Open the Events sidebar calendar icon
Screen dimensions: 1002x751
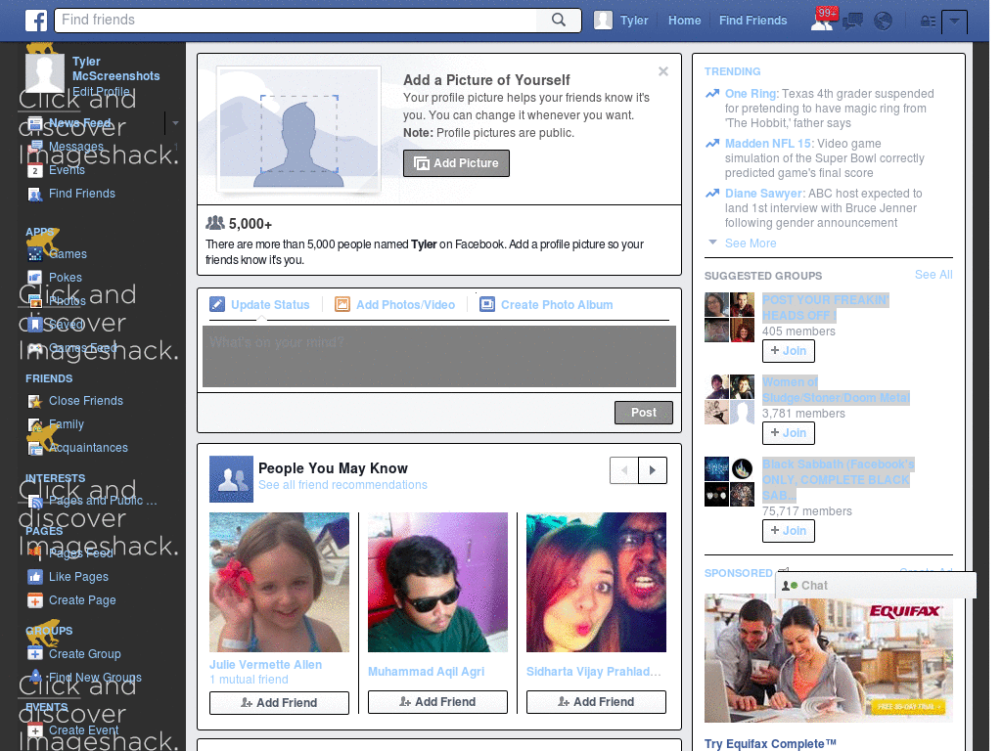click(35, 170)
